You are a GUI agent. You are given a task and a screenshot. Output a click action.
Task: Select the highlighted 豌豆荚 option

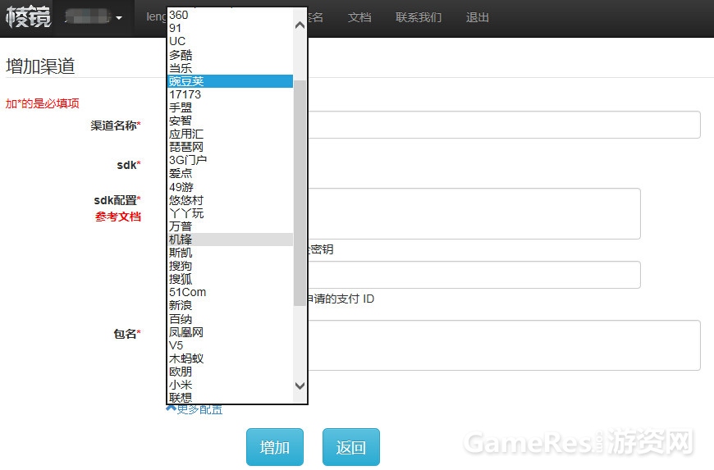point(231,81)
